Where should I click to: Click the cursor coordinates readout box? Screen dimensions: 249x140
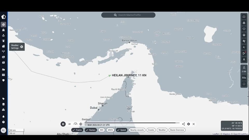coord(232,126)
